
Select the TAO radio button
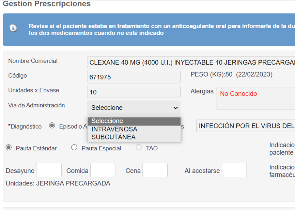click(139, 148)
